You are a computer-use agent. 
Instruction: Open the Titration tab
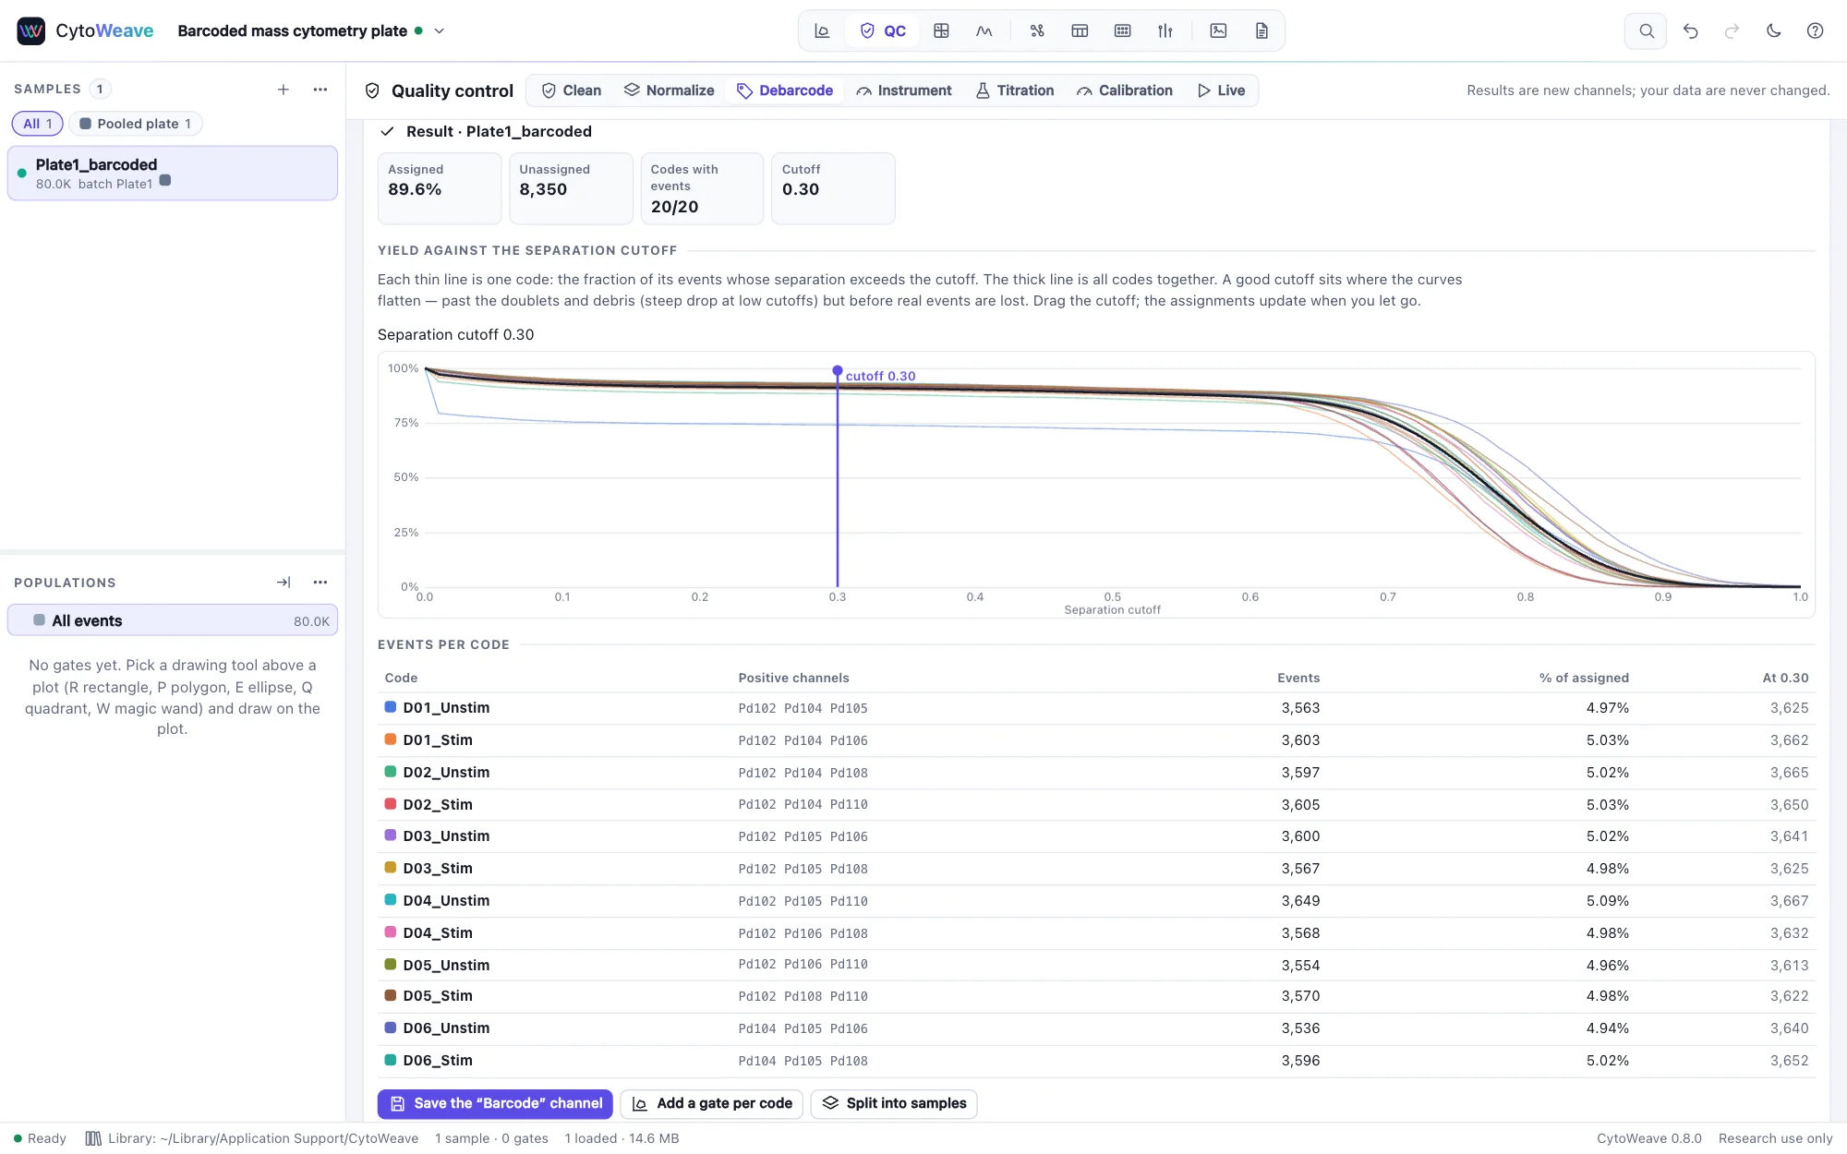1015,90
